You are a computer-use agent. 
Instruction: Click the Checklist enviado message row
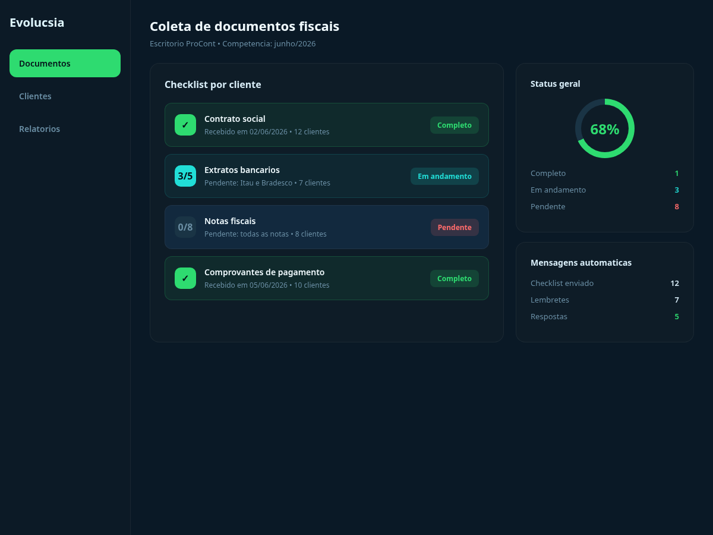coord(605,284)
